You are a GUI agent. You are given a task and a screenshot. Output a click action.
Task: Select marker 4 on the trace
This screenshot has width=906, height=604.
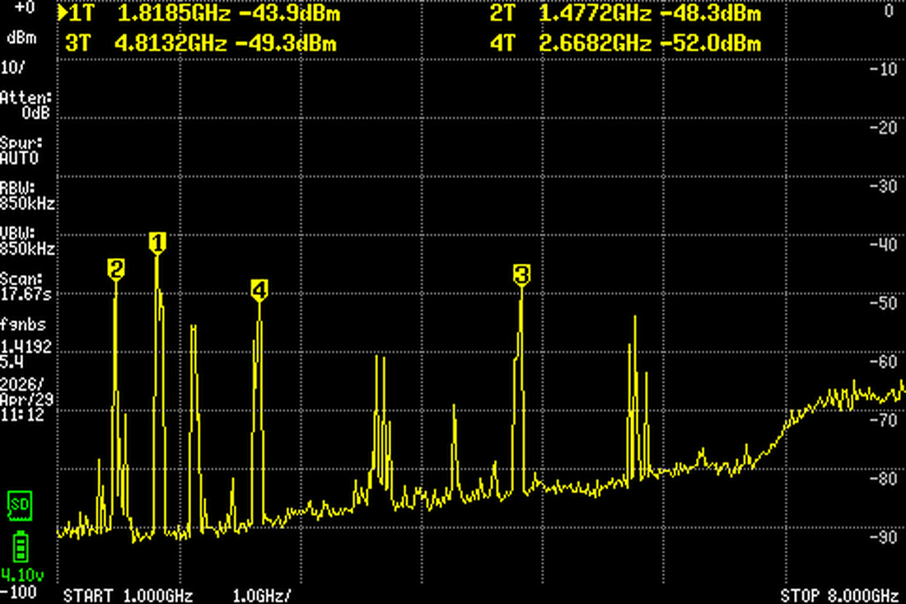point(259,290)
